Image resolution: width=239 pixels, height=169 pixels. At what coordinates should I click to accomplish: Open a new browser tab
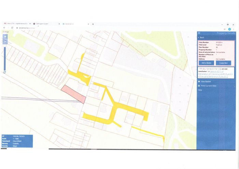click(x=93, y=24)
